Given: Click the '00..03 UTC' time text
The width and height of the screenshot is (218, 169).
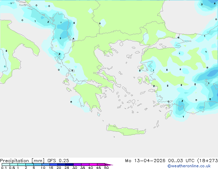Looking at the screenshot, I should point(181,161).
